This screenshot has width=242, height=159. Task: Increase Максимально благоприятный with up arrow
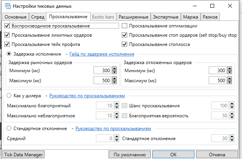117,104
